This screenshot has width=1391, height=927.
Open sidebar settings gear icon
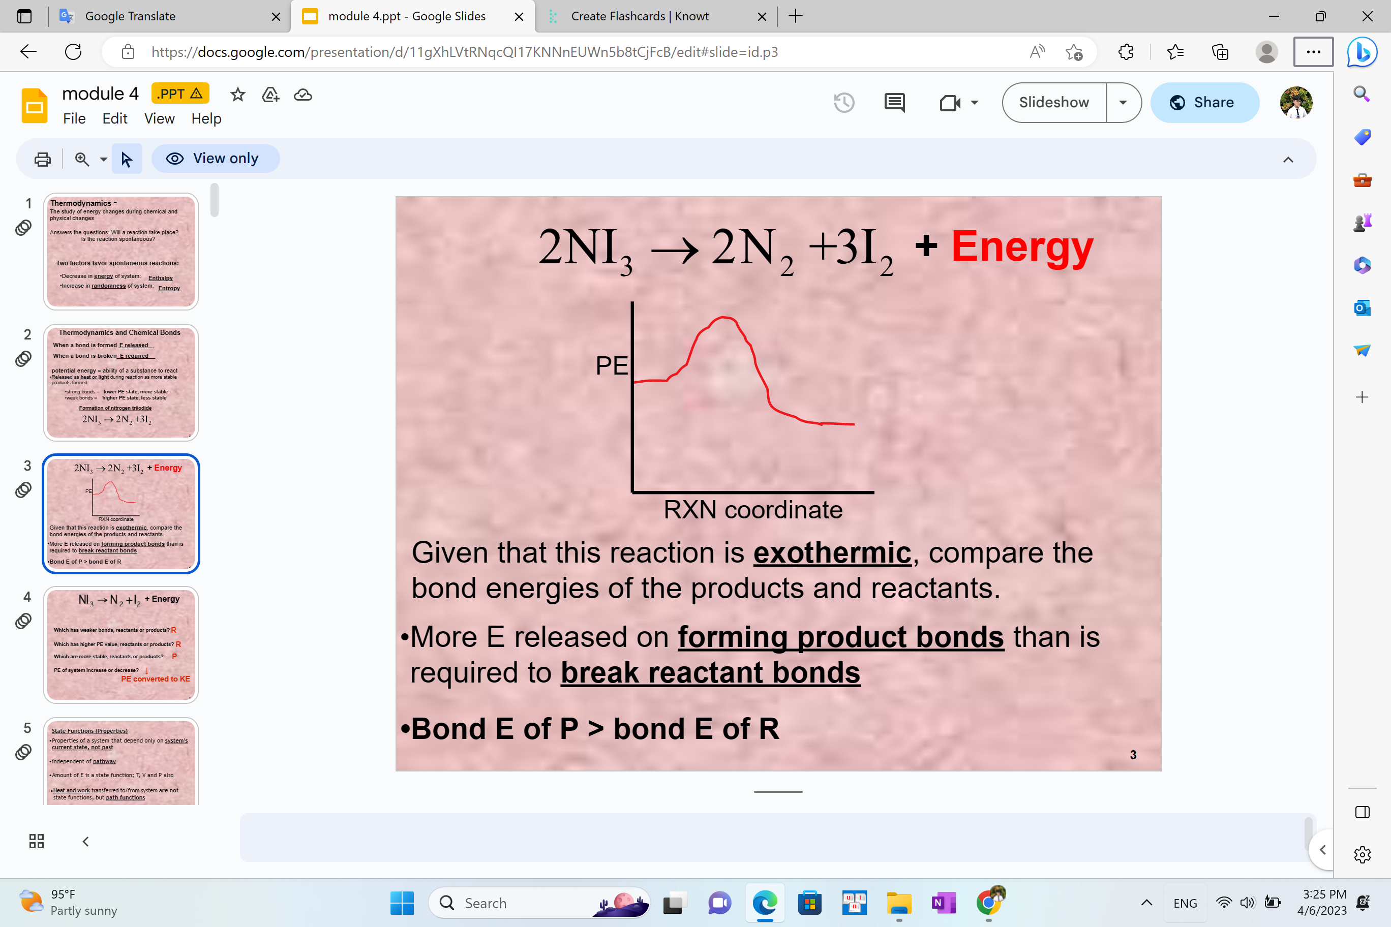coord(1362,854)
